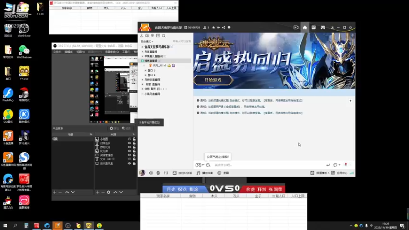Move source down in OBS sources list

[121, 192]
